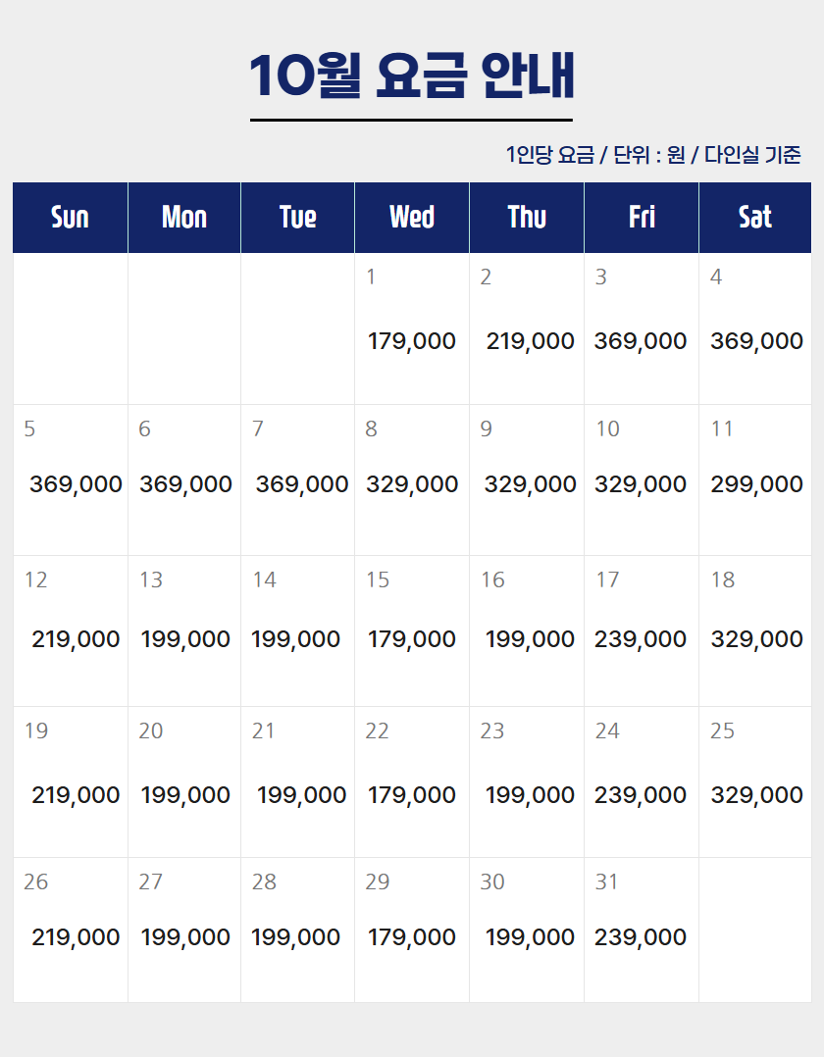824x1057 pixels.
Task: Select date number 28 in the calendar
Action: click(264, 881)
